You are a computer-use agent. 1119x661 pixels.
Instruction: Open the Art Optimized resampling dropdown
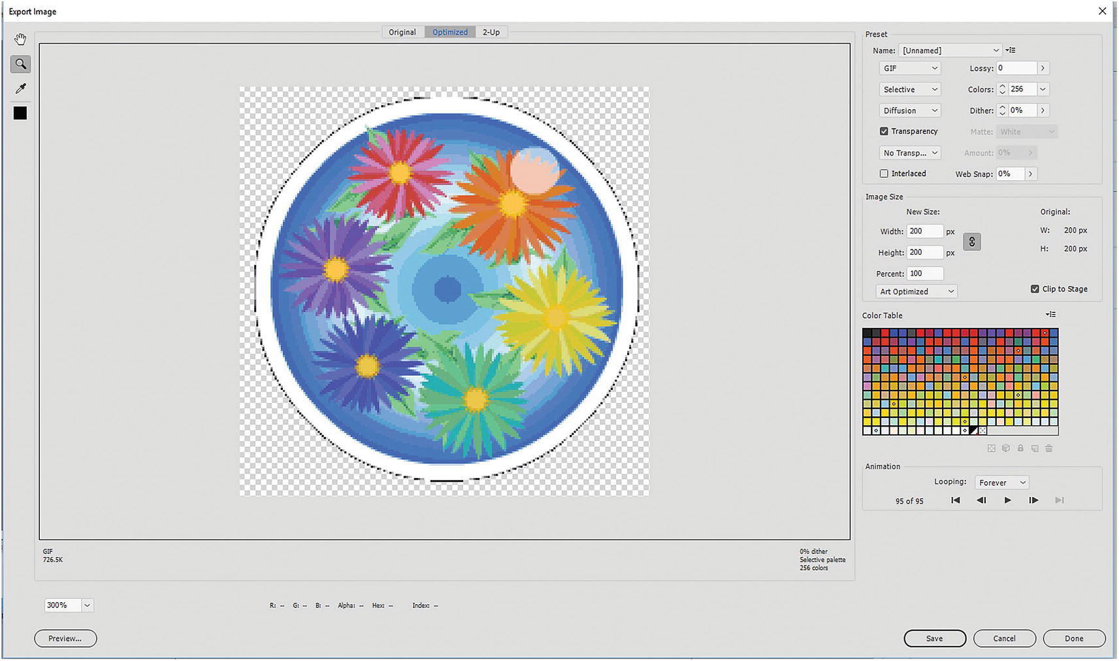(916, 292)
